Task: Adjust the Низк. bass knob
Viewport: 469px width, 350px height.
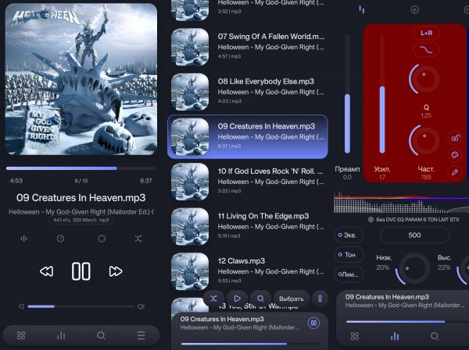Action: coord(413,269)
